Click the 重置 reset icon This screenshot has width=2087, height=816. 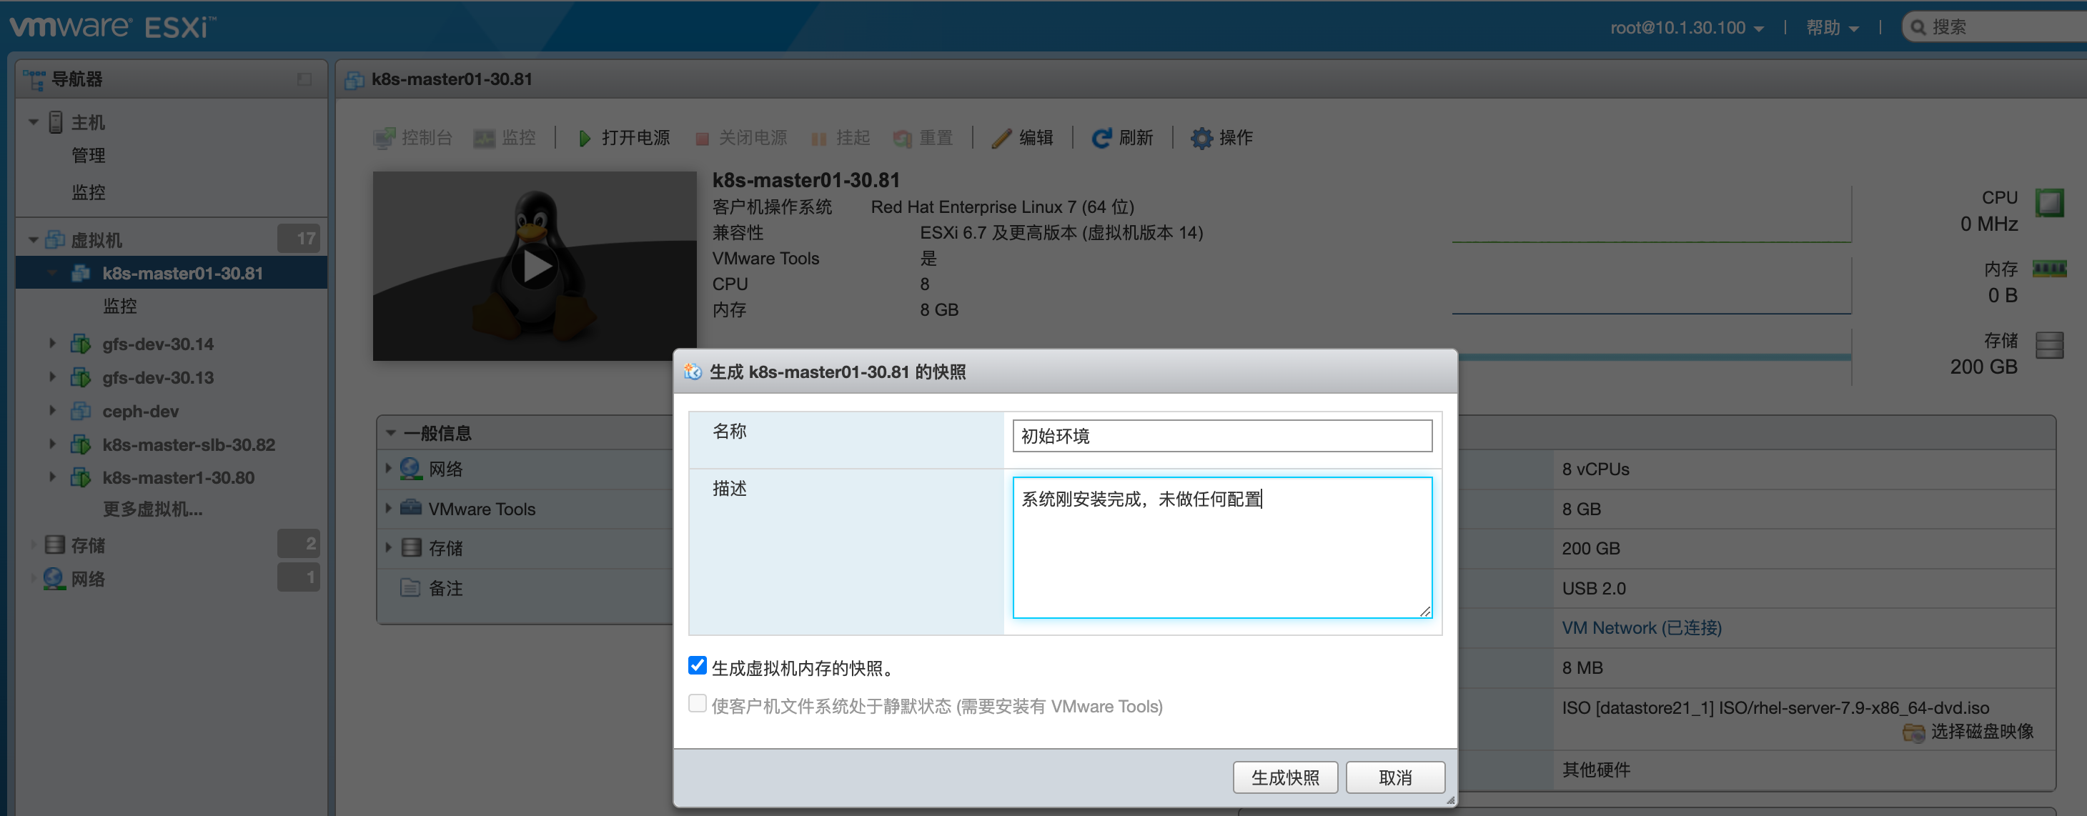coord(903,139)
